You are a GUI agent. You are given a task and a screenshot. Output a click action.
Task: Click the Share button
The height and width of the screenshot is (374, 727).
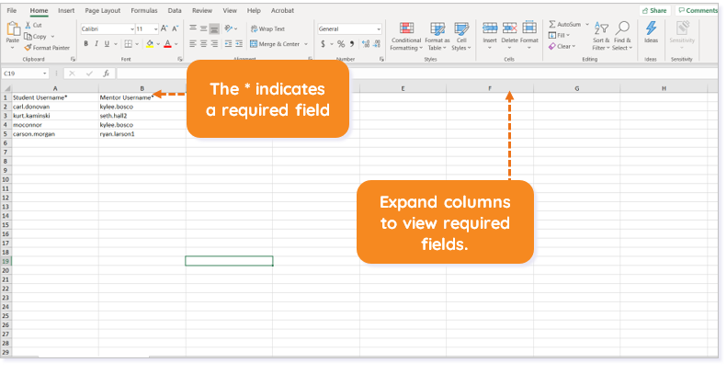coord(654,10)
